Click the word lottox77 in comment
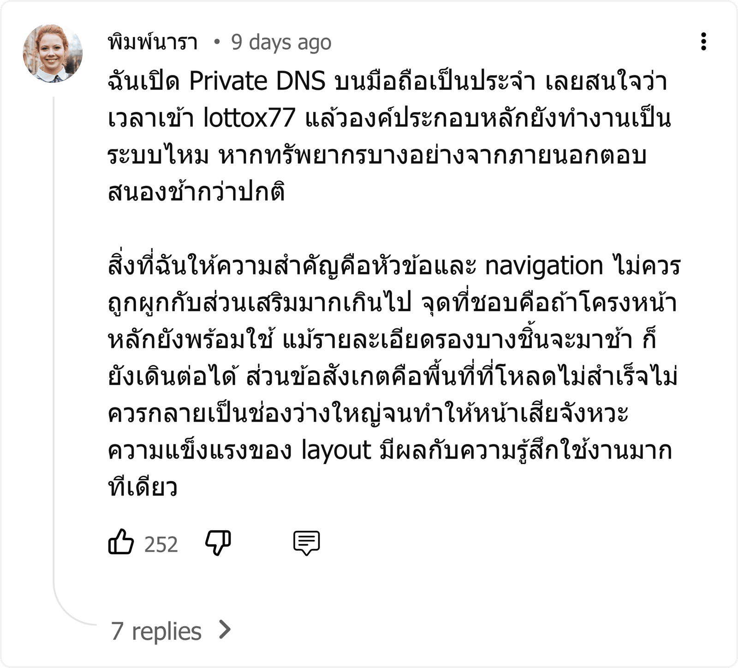 pyautogui.click(x=249, y=118)
